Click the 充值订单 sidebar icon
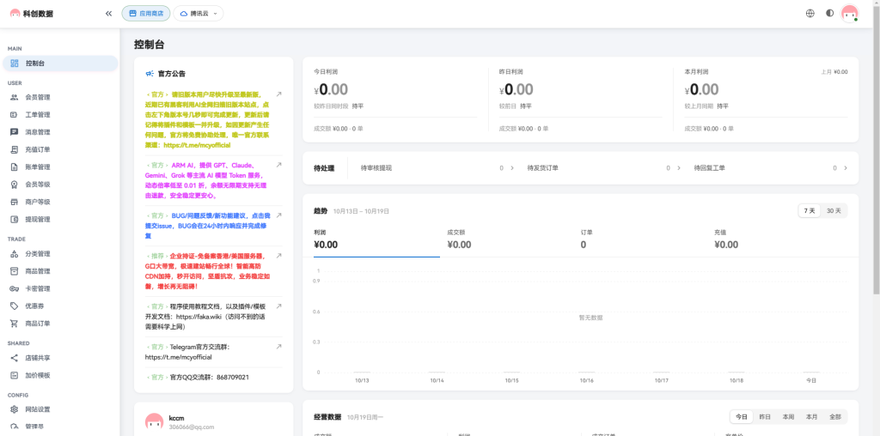 pyautogui.click(x=15, y=149)
